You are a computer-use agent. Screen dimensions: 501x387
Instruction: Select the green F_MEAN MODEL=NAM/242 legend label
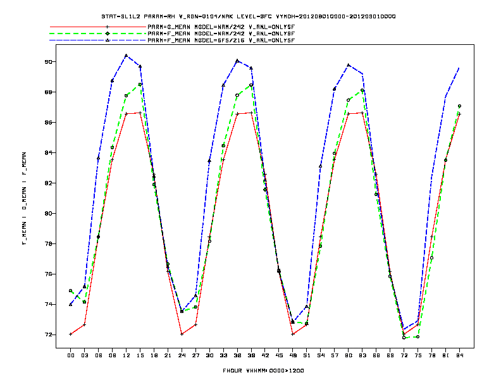point(221,34)
